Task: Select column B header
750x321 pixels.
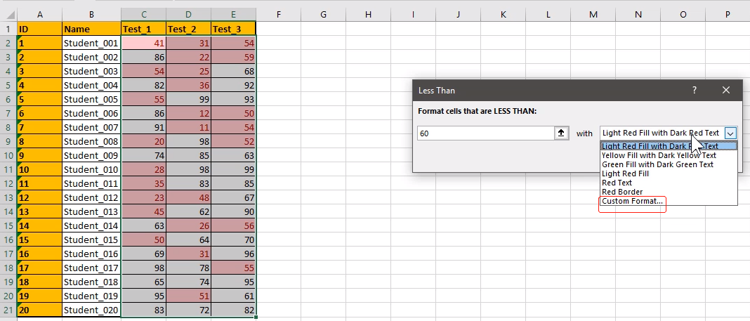Action: (91, 15)
